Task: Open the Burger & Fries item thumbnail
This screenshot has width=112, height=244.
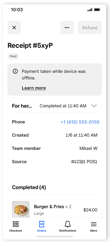Action: [x=21, y=209]
